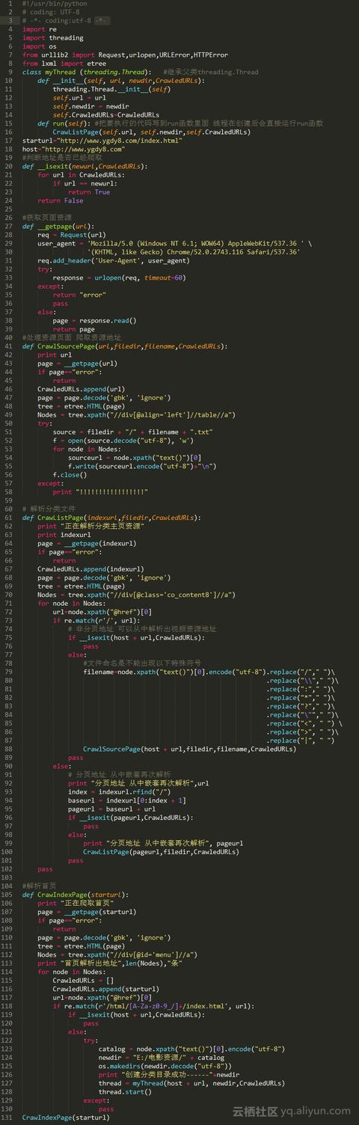Viewport: 359px width, 1125px height.
Task: Click the 'os.makedirs(newdir.decode' line
Action: (x=165, y=1065)
